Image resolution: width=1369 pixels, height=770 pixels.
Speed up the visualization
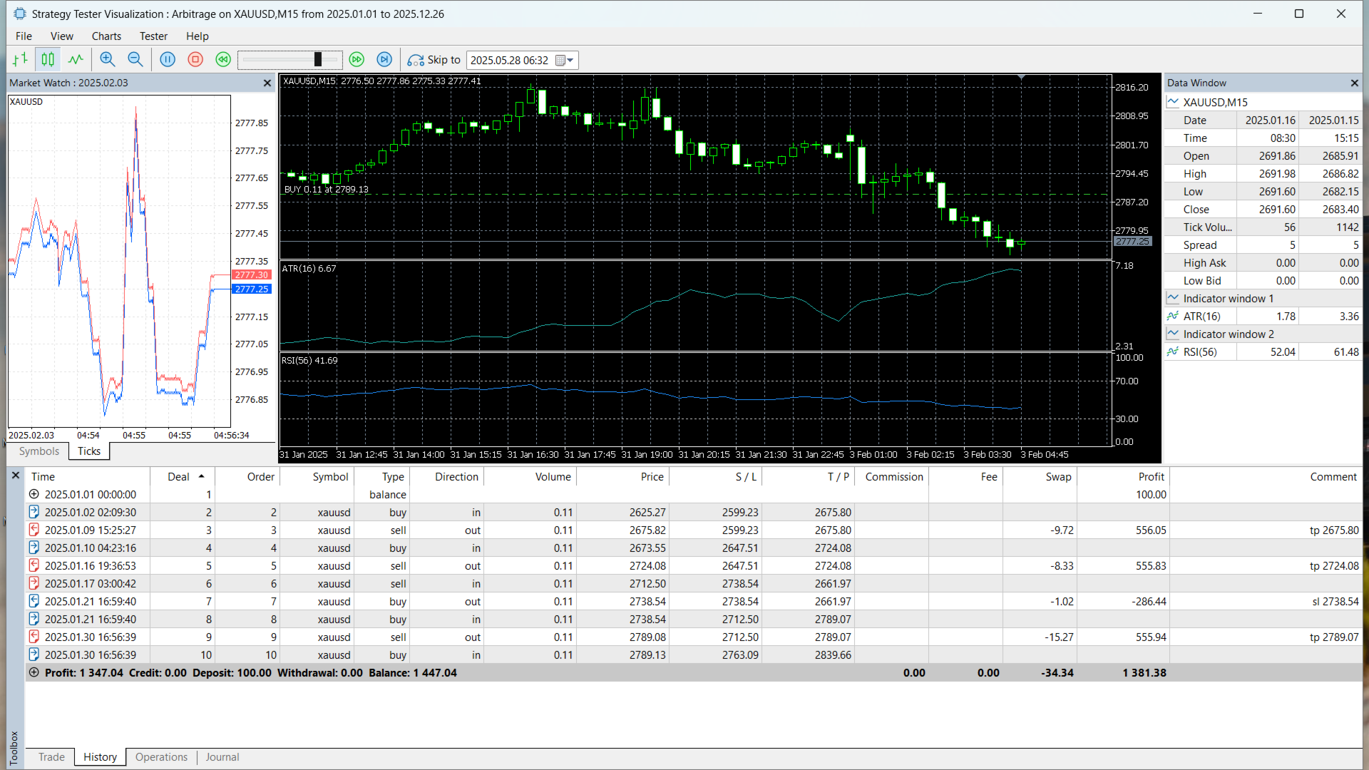point(357,60)
